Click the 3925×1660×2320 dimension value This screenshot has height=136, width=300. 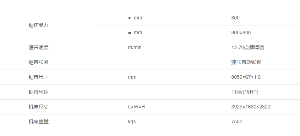[x=251, y=107]
